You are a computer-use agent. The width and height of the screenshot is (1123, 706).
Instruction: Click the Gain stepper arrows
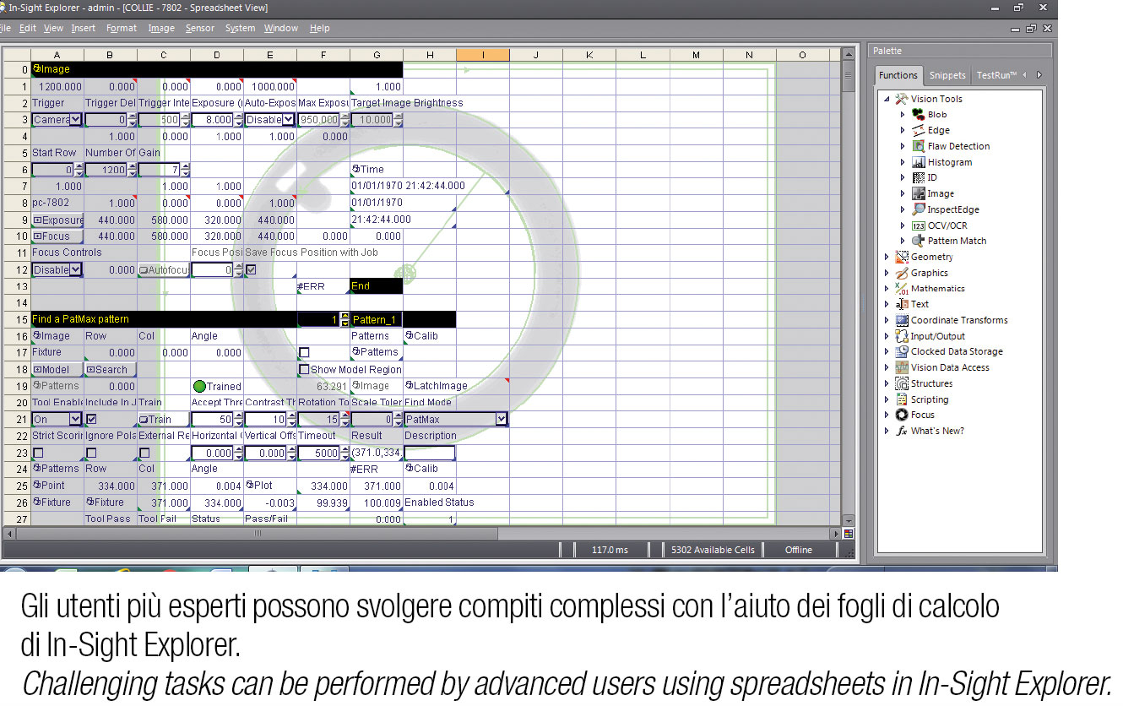(x=186, y=170)
